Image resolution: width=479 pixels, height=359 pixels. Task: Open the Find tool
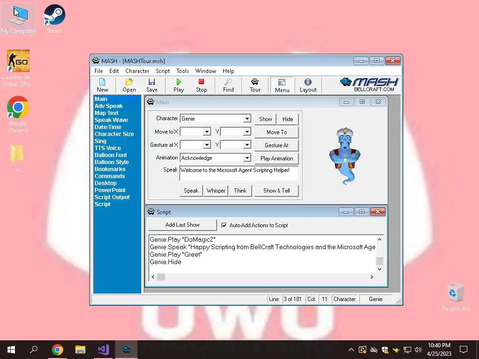pos(228,85)
